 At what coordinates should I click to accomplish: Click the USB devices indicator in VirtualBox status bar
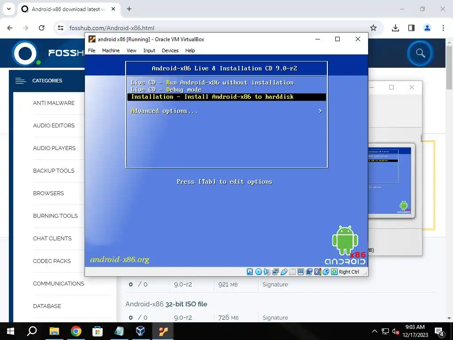284,272
